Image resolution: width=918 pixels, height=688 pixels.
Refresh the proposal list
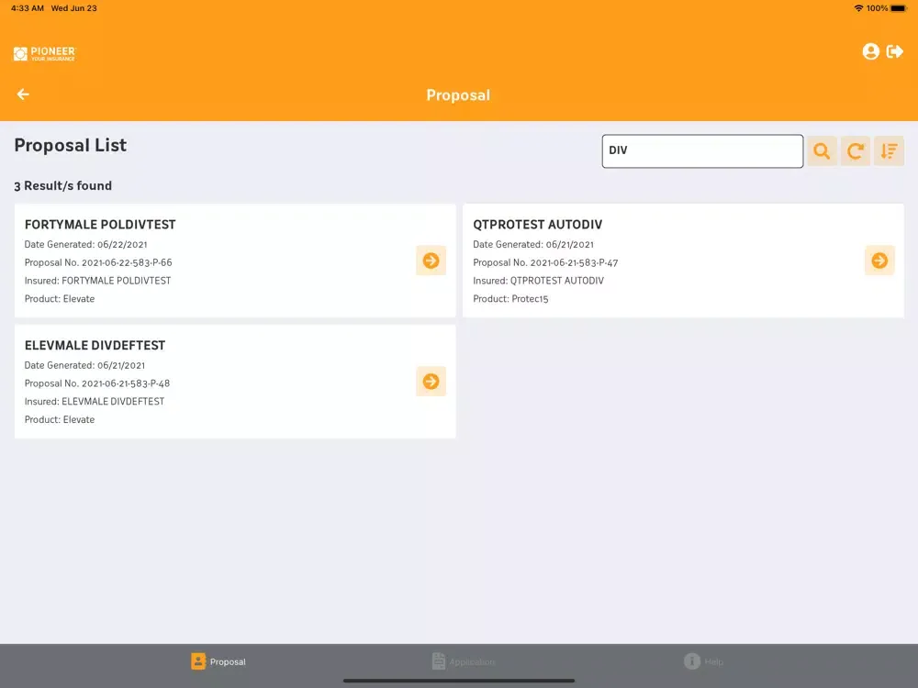click(856, 151)
